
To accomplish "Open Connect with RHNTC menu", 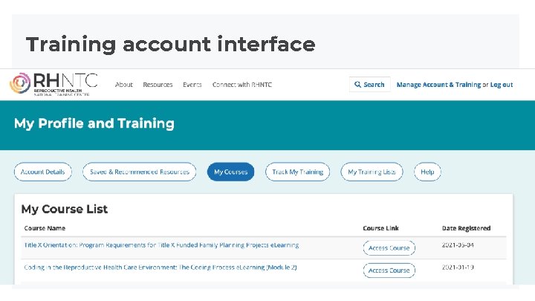I will pos(242,85).
